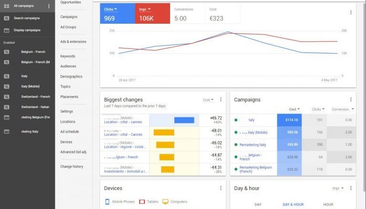Switch to the DAY tab
The height and width of the screenshot is (209, 366).
point(258,205)
